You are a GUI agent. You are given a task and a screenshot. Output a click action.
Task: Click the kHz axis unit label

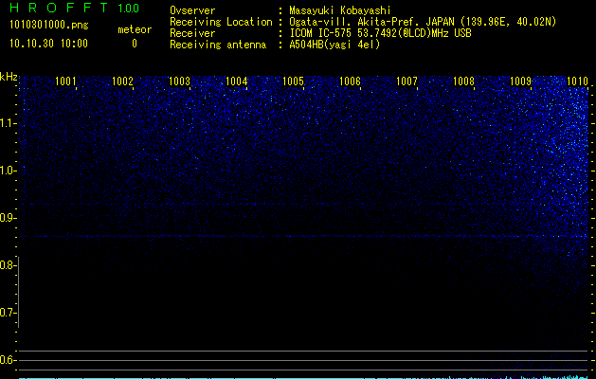tap(9, 77)
